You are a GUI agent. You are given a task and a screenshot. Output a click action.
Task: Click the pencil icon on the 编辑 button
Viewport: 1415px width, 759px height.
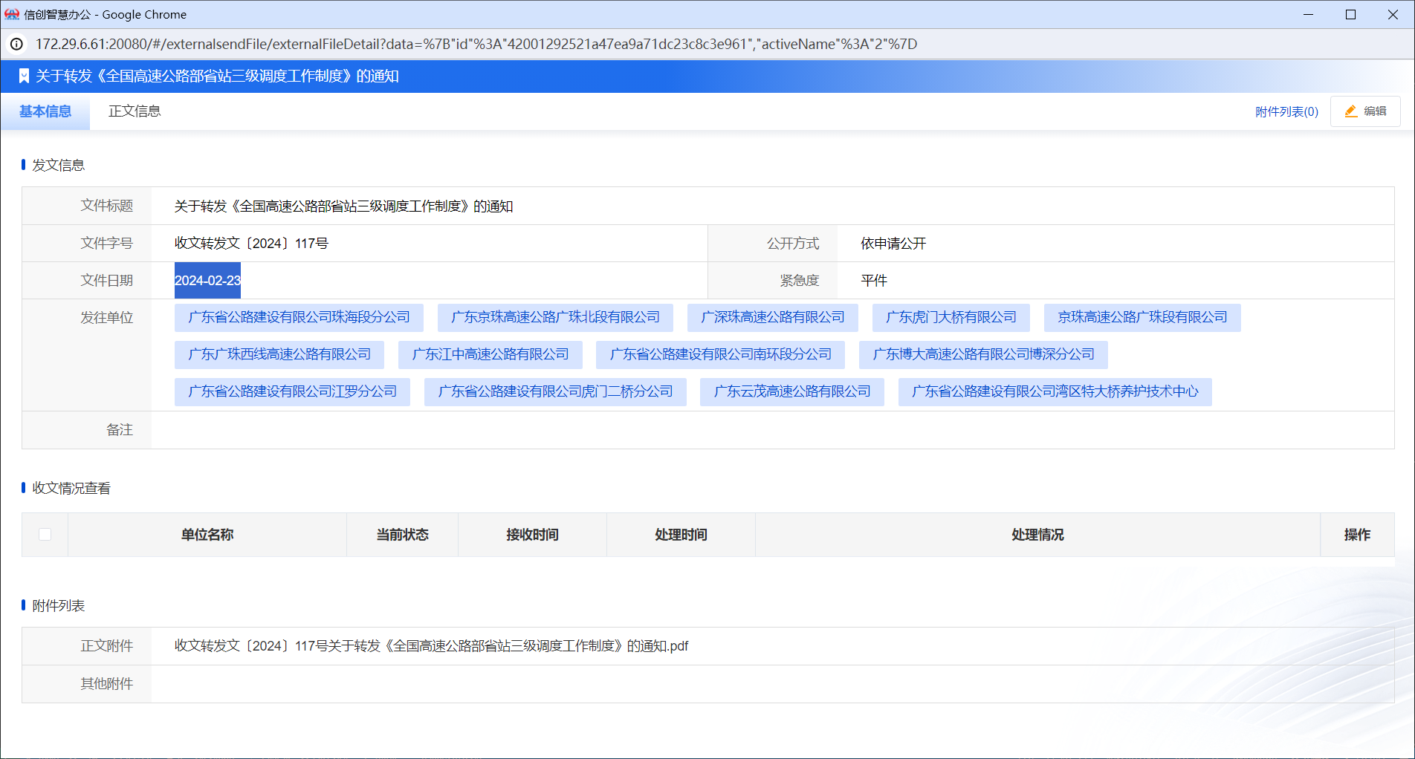tap(1351, 111)
